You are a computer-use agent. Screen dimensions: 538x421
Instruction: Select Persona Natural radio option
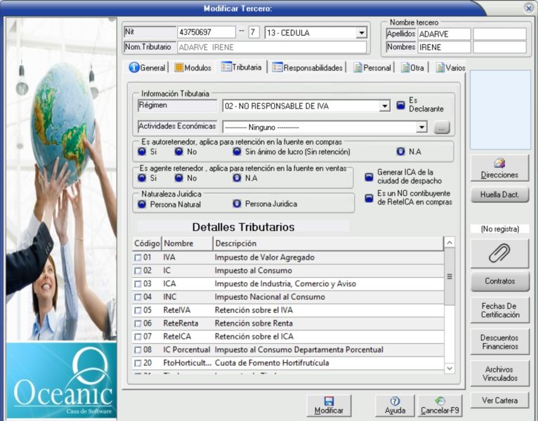141,204
